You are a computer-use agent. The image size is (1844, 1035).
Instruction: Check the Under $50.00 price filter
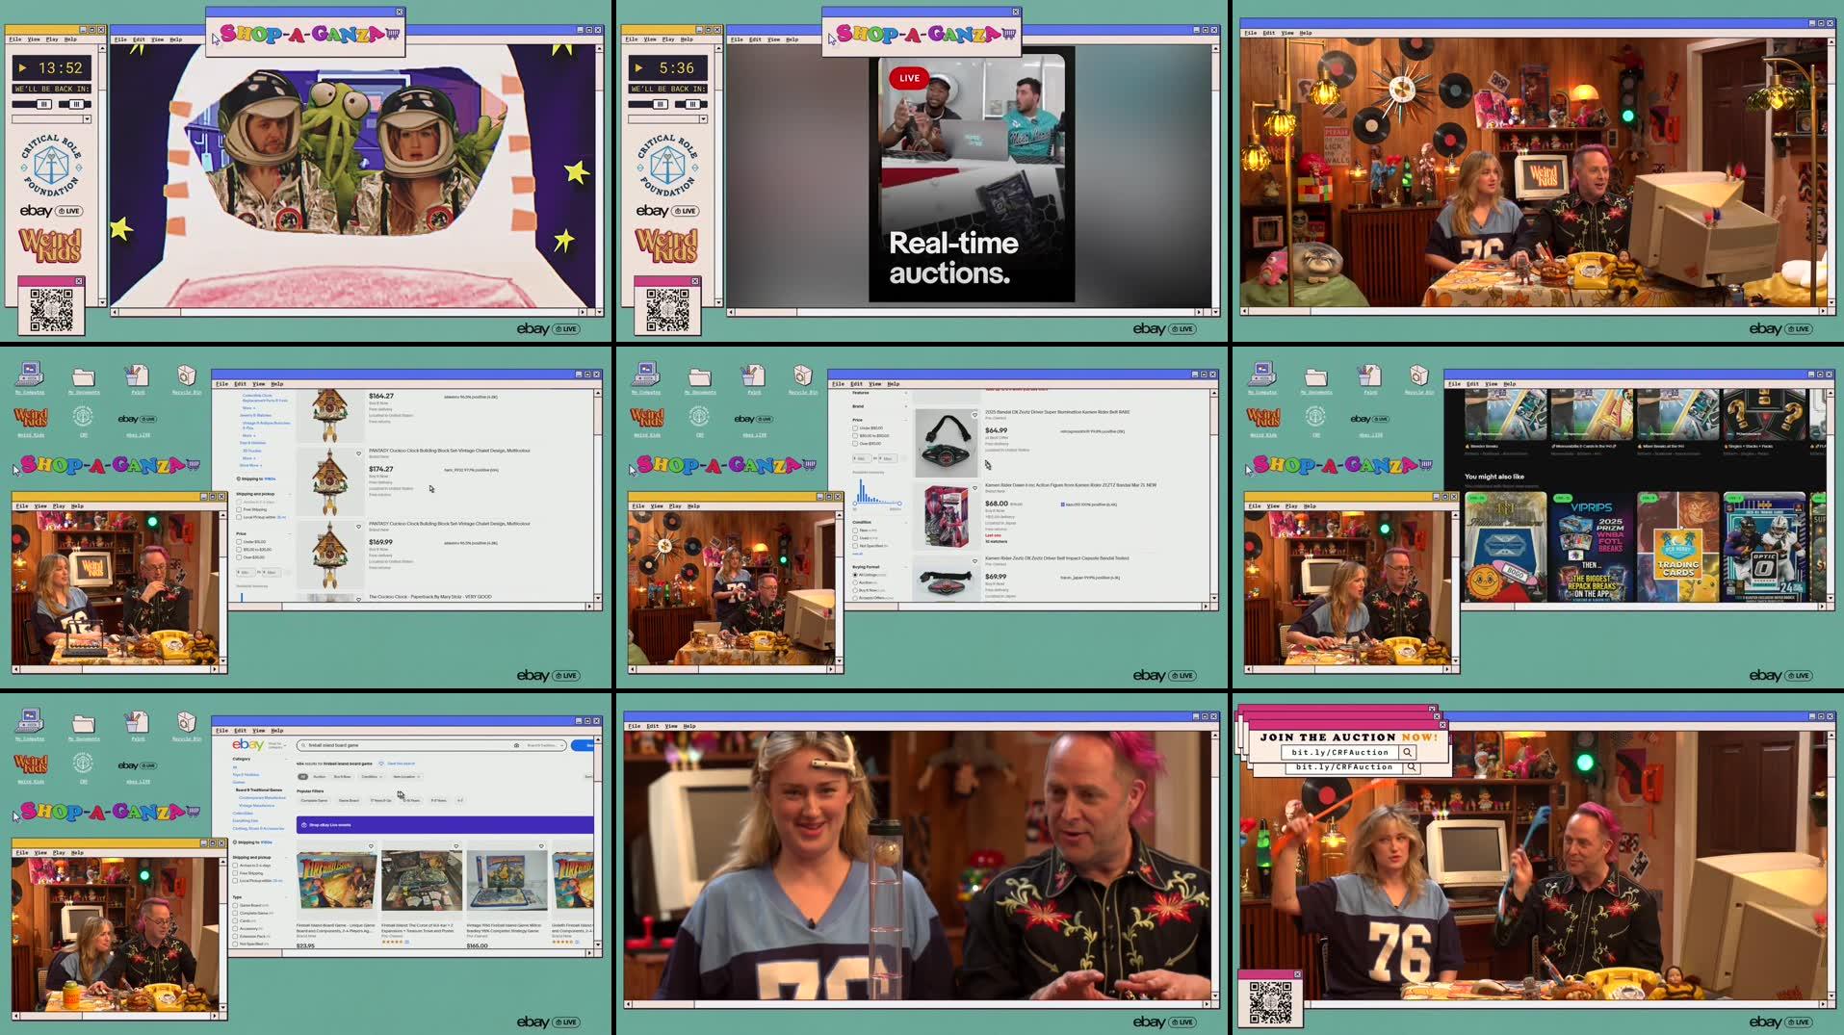click(855, 428)
